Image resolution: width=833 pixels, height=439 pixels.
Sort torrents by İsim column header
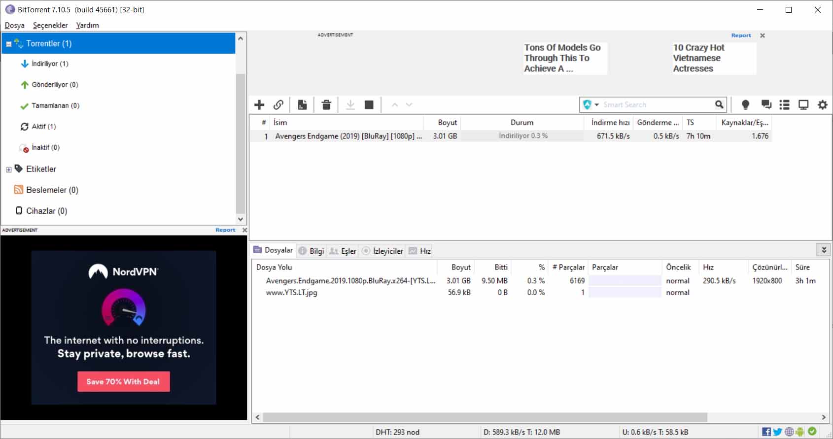[347, 123]
